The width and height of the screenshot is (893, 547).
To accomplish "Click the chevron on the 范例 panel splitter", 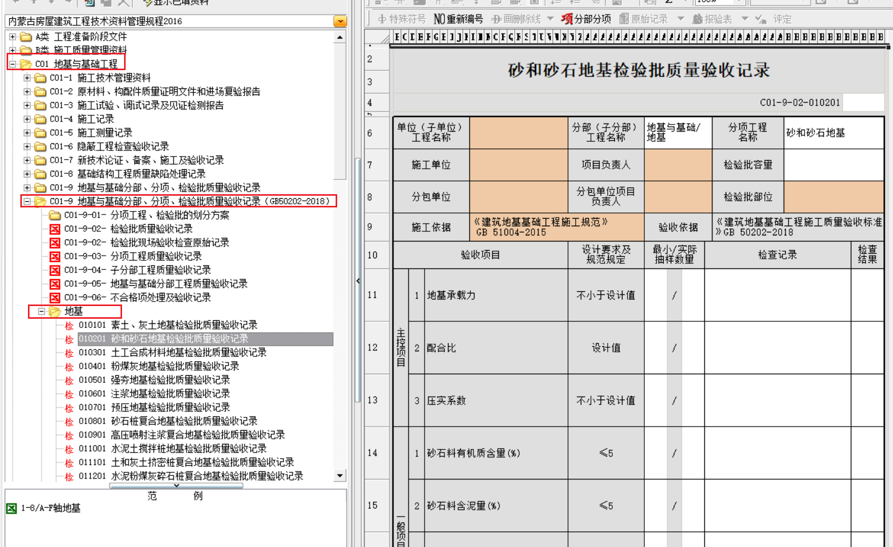I will [176, 485].
